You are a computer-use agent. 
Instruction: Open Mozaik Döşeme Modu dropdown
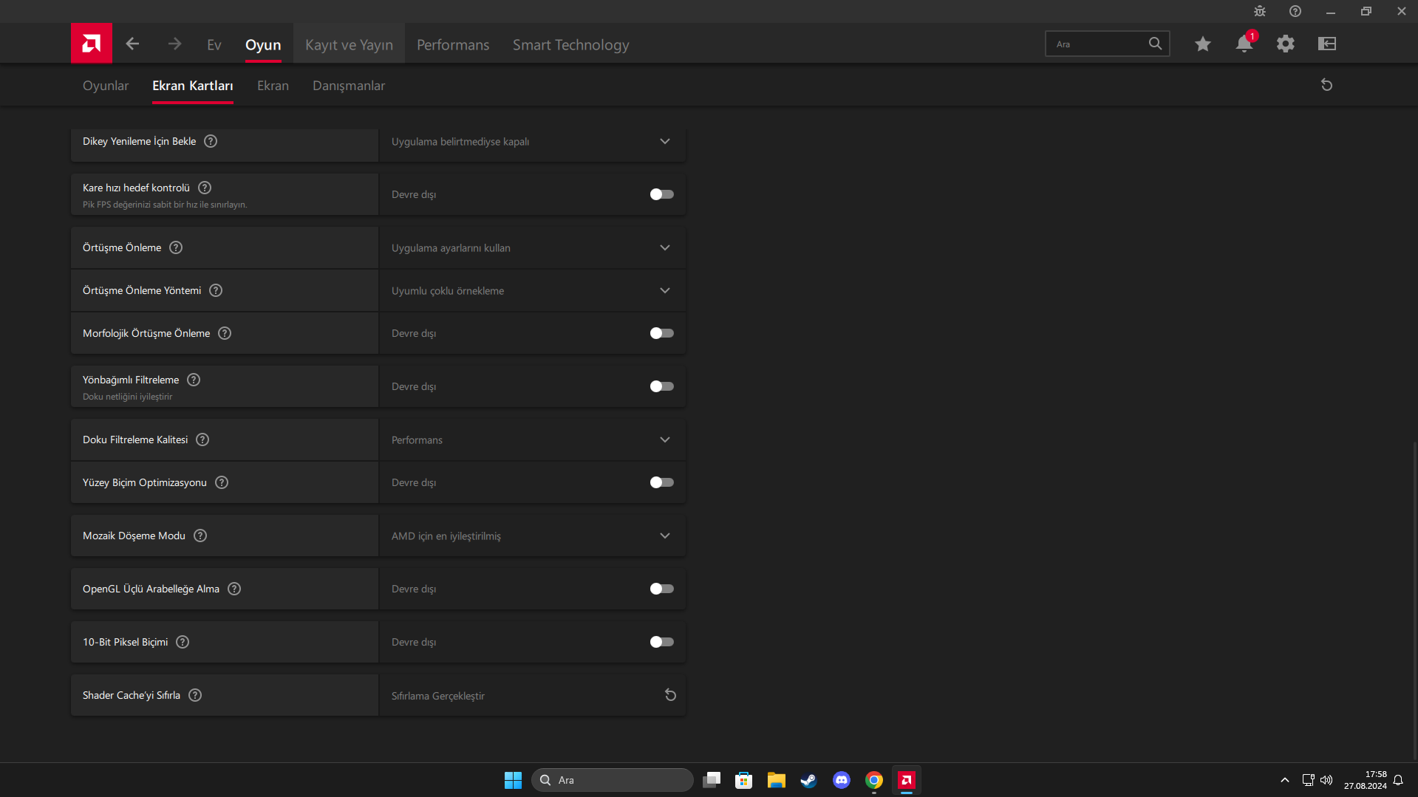[532, 536]
